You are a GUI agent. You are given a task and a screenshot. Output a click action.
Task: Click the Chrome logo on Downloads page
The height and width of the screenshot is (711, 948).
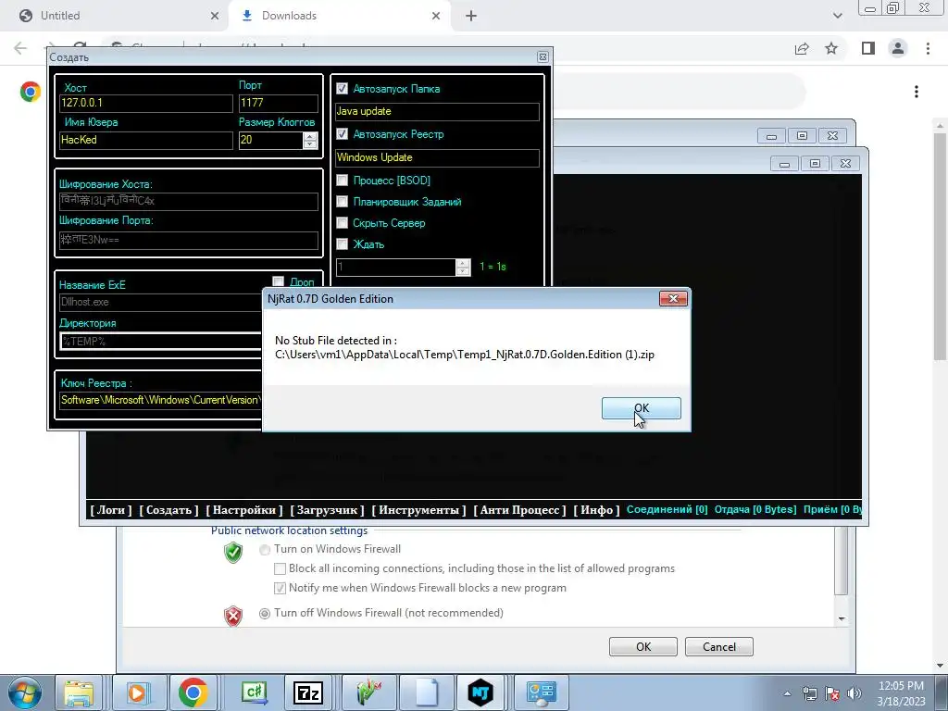click(x=31, y=92)
